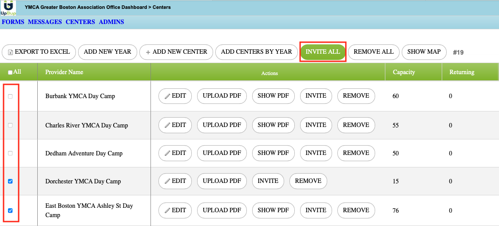Open the CENTERS menu link
The width and height of the screenshot is (499, 226).
click(x=80, y=22)
